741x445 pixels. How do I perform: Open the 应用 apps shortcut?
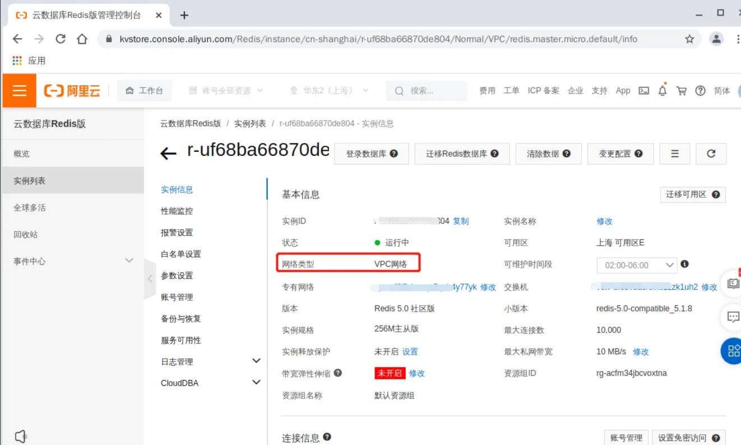click(x=29, y=61)
